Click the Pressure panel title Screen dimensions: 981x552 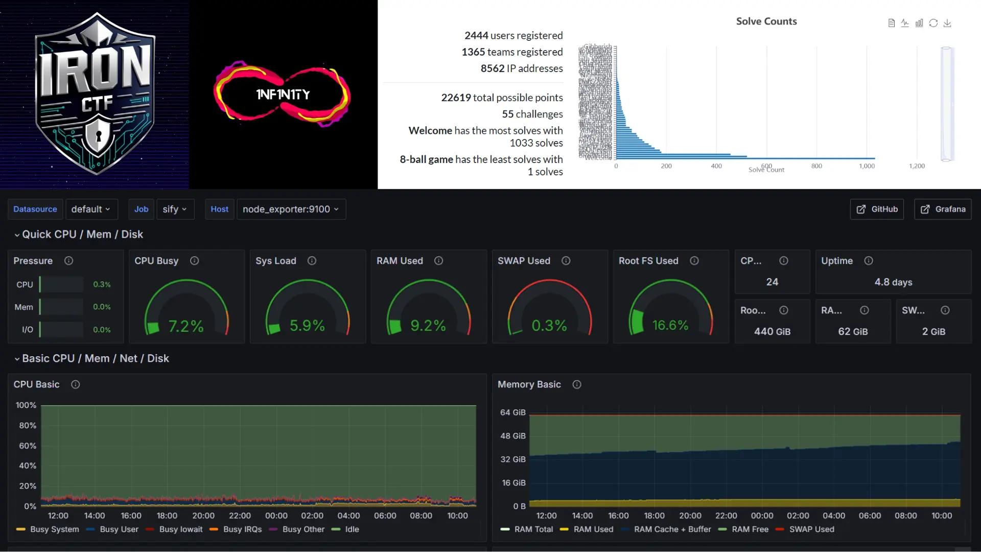[x=33, y=261]
